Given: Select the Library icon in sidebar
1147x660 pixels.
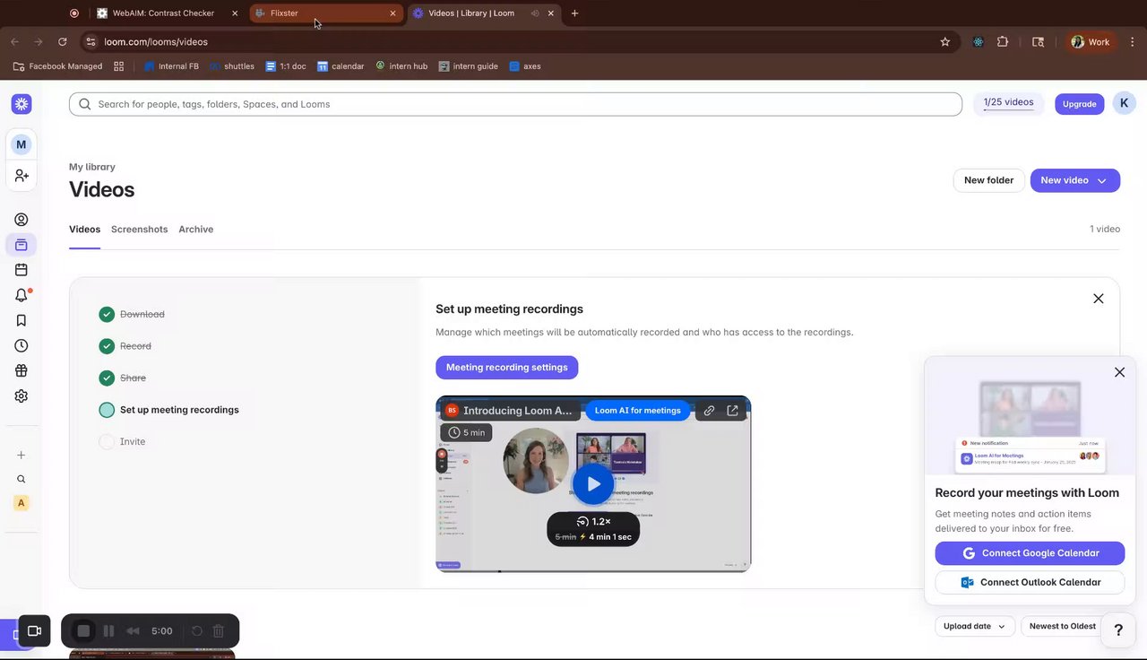Looking at the screenshot, I should tap(22, 245).
